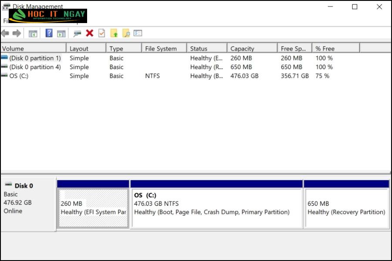This screenshot has width=392, height=261.
Task: Click 'Basic' type in the partition 1 row
Action: 116,58
